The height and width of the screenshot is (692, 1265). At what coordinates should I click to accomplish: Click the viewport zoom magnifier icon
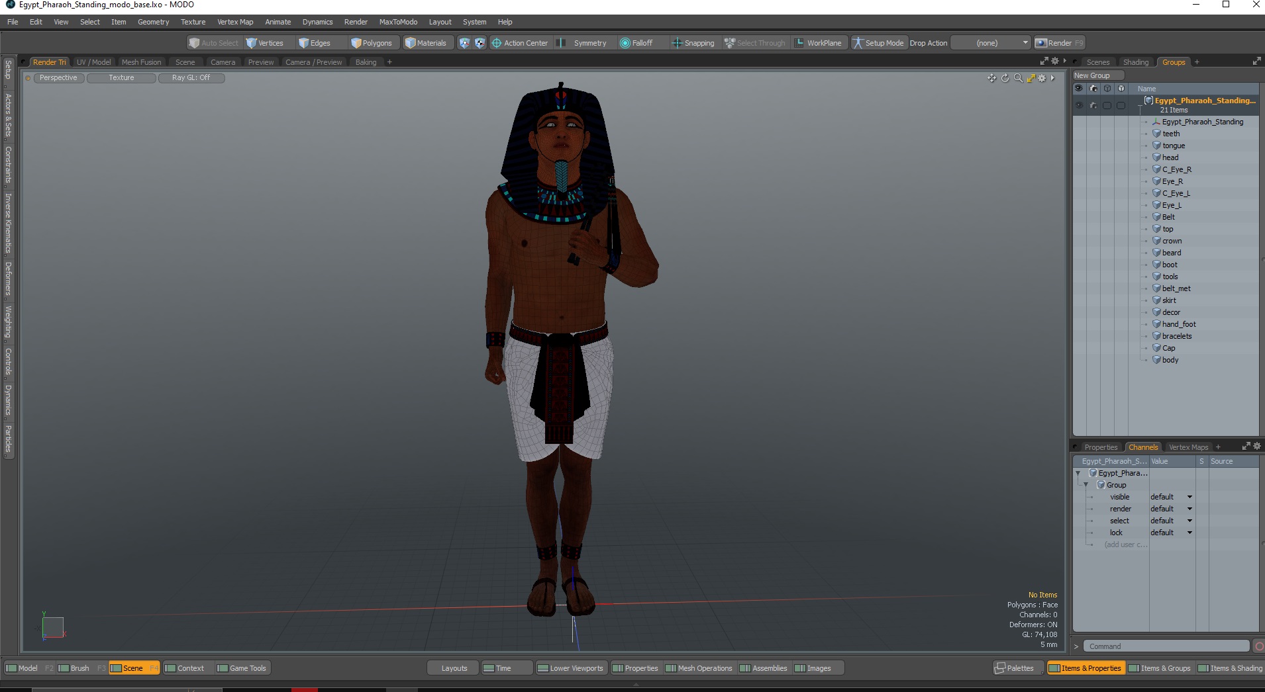pos(1018,78)
